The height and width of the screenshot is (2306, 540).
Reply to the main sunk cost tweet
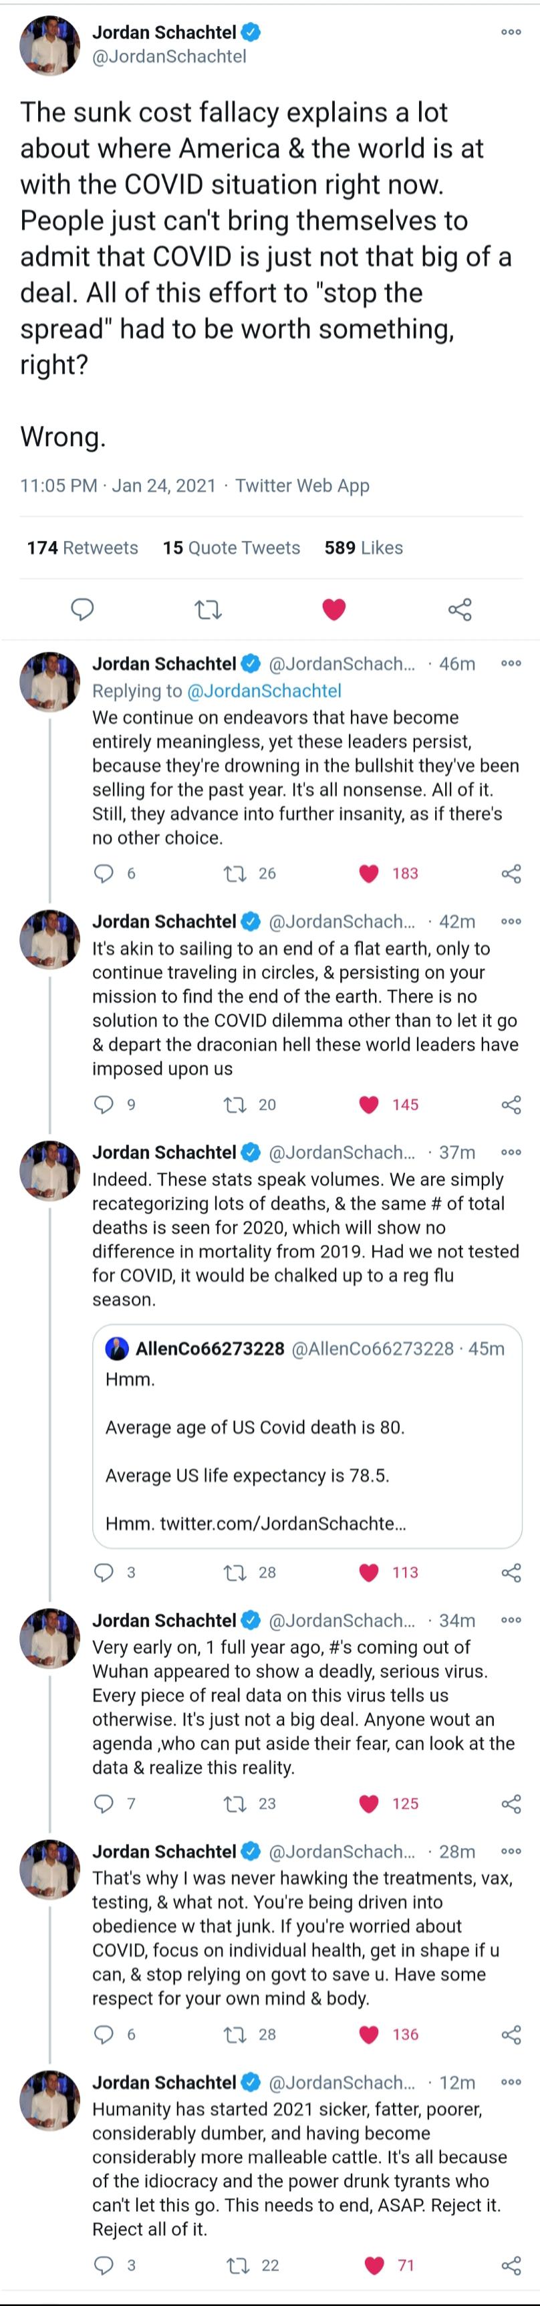(82, 610)
